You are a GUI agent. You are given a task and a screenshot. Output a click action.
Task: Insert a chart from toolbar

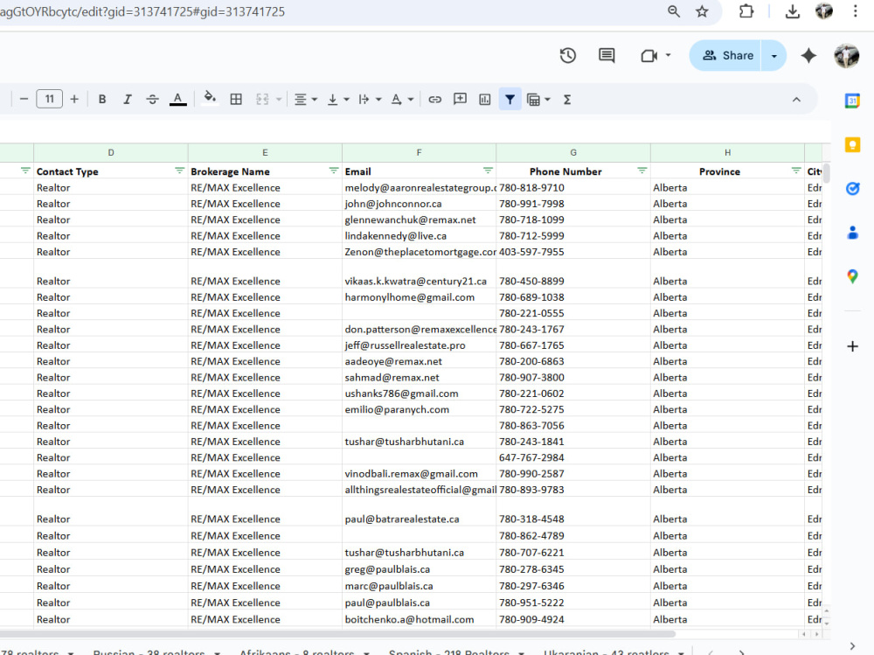click(x=485, y=100)
